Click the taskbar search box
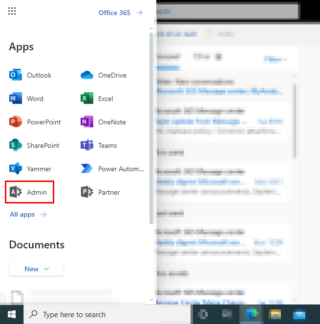The width and height of the screenshot is (320, 324). (x=107, y=315)
